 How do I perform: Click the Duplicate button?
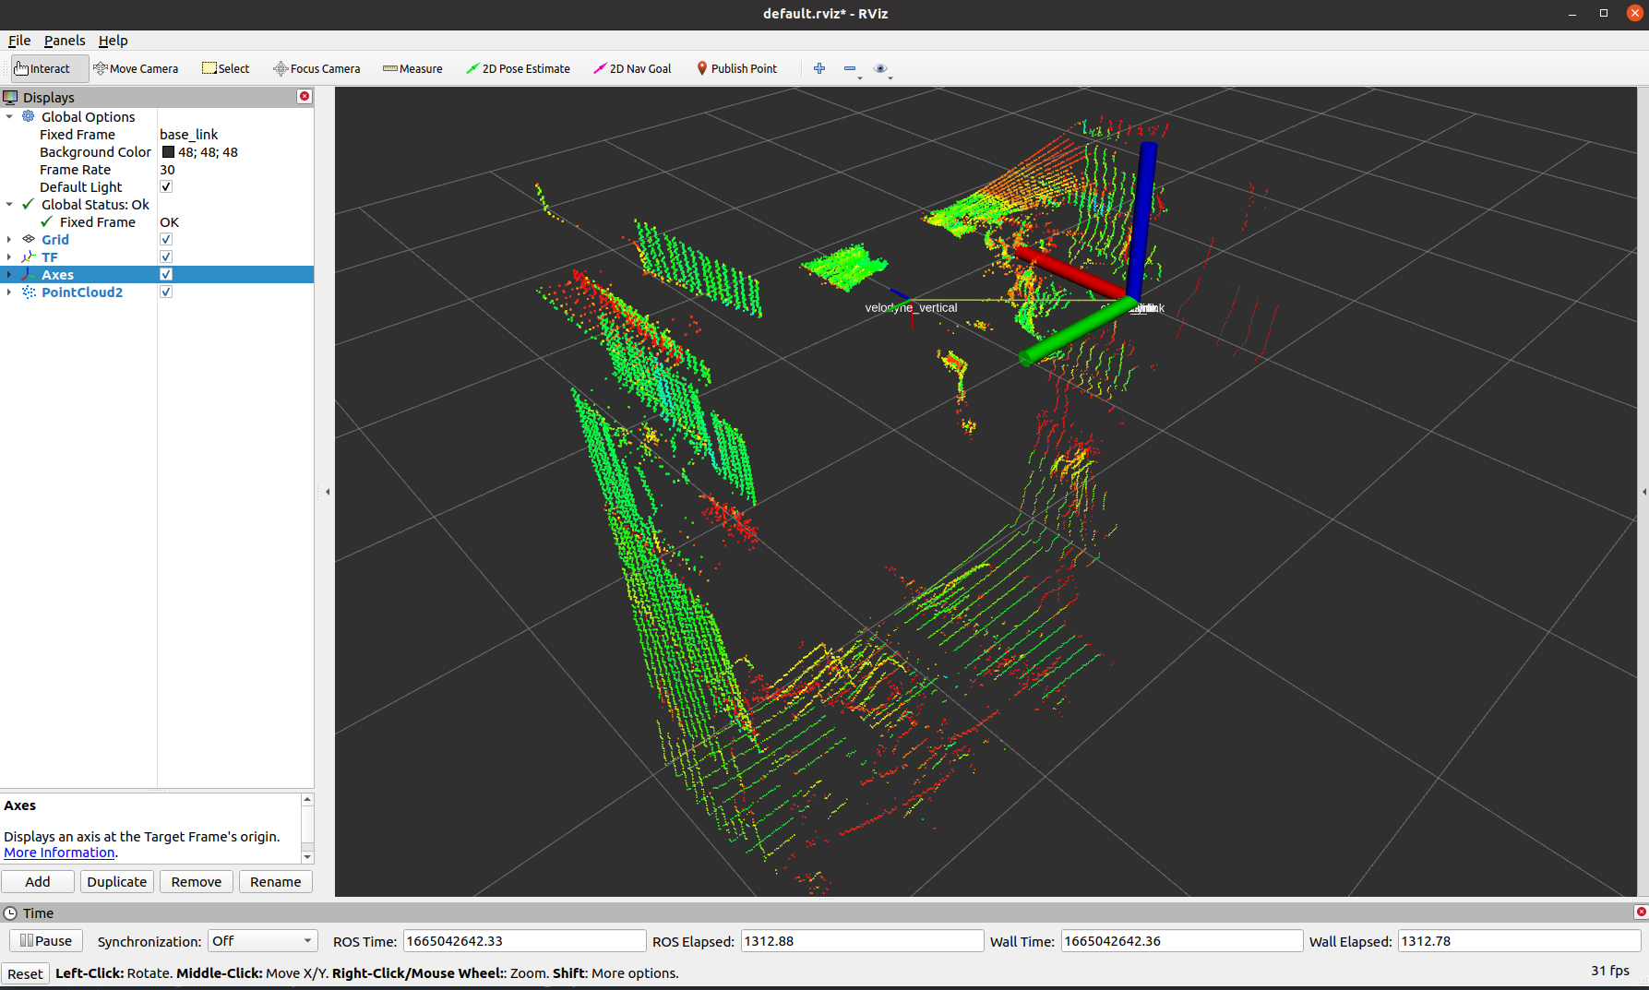pyautogui.click(x=117, y=881)
